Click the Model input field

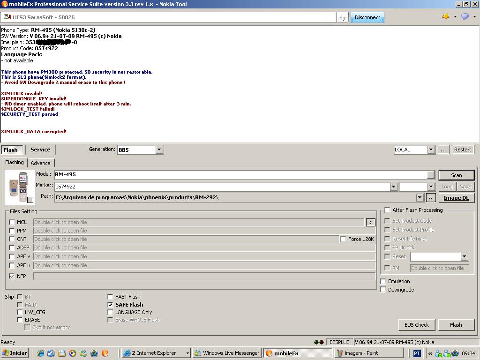click(x=240, y=174)
